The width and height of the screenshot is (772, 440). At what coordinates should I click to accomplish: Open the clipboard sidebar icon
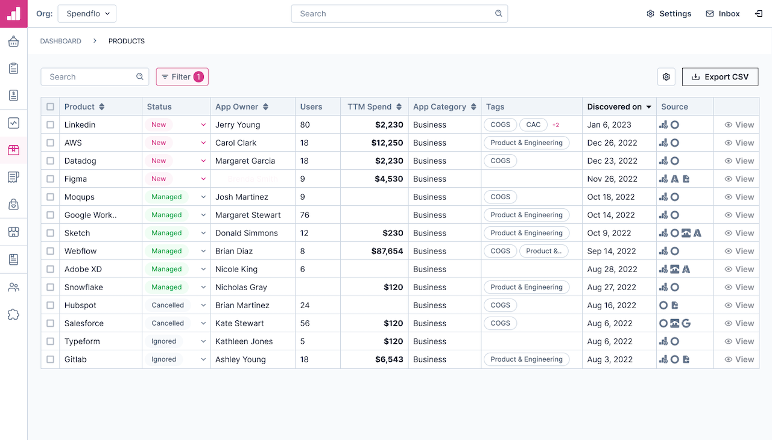[x=13, y=69]
